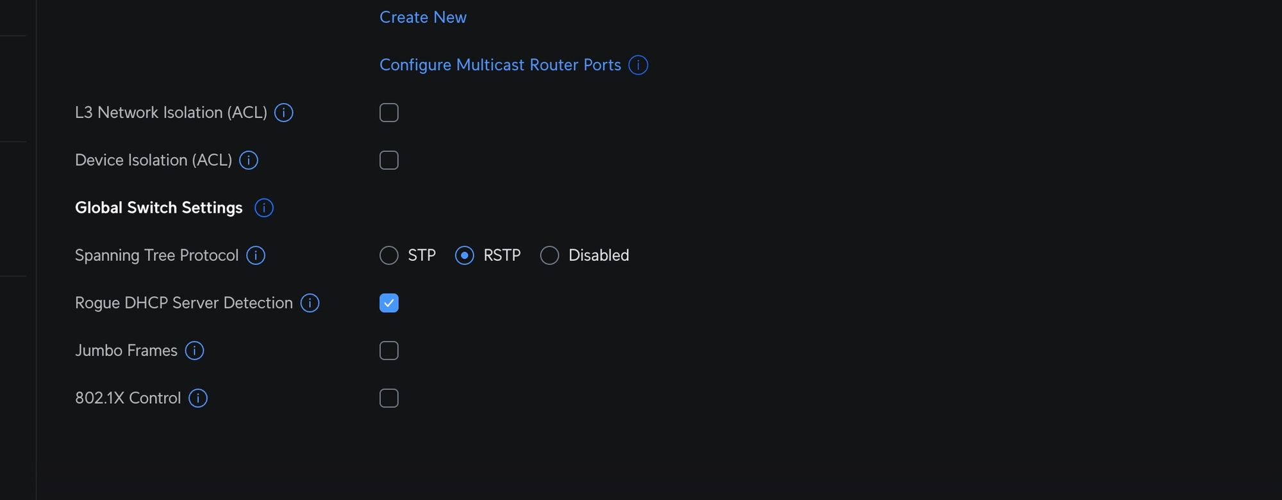This screenshot has height=500, width=1282.
Task: Click the Spanning Tree Protocol label
Action: pos(156,256)
